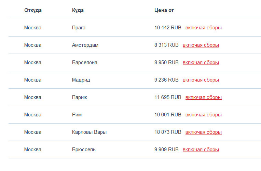This screenshot has height=171, width=261.
Task: Open 'включая сборы' link for Париж
Action: pos(203,98)
